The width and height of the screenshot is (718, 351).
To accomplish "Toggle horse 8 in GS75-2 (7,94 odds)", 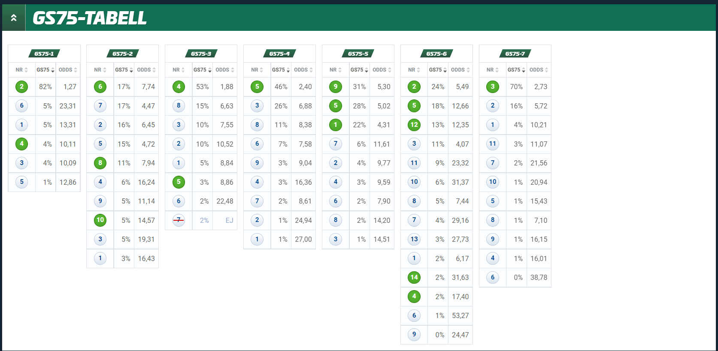I will (x=100, y=163).
